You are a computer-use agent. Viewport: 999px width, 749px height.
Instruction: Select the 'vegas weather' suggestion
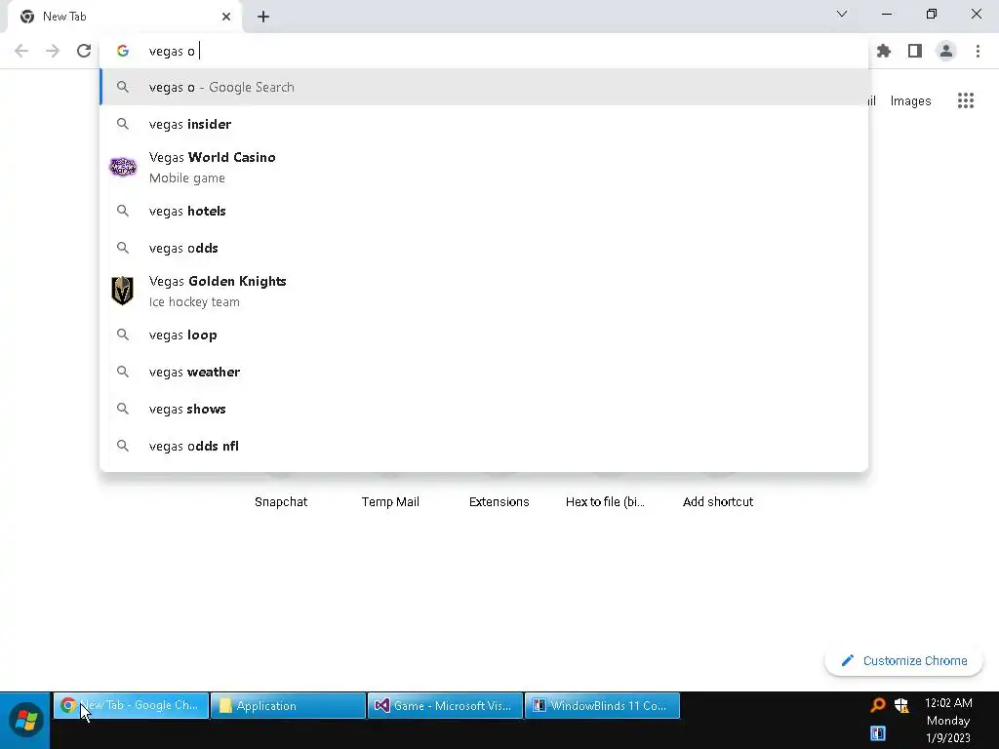(484, 372)
